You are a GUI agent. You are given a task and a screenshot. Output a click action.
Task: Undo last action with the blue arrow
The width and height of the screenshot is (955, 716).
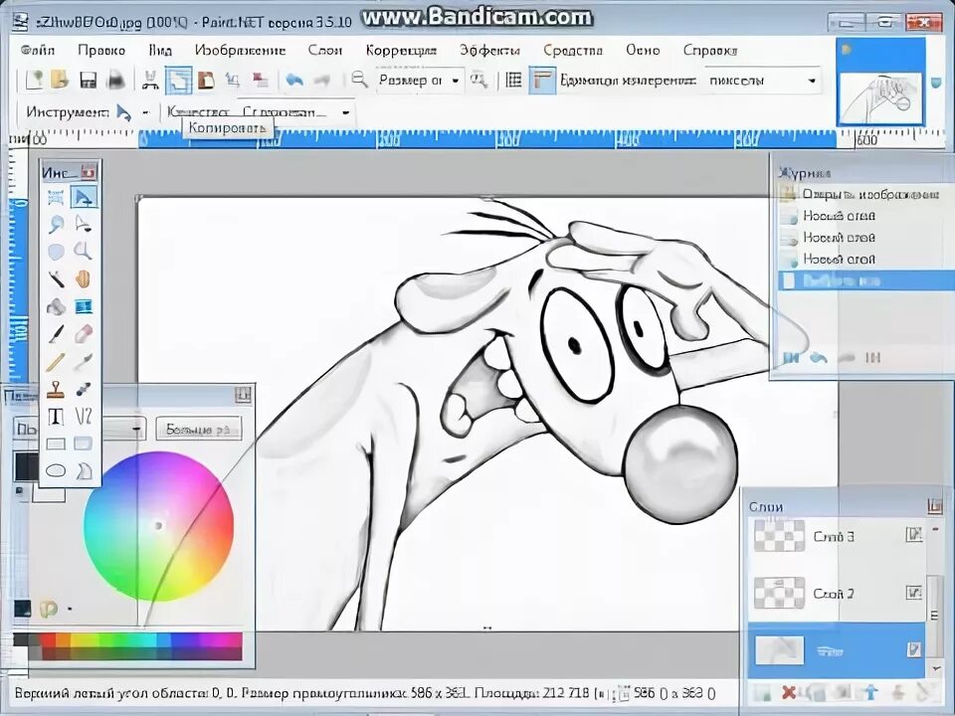[294, 81]
